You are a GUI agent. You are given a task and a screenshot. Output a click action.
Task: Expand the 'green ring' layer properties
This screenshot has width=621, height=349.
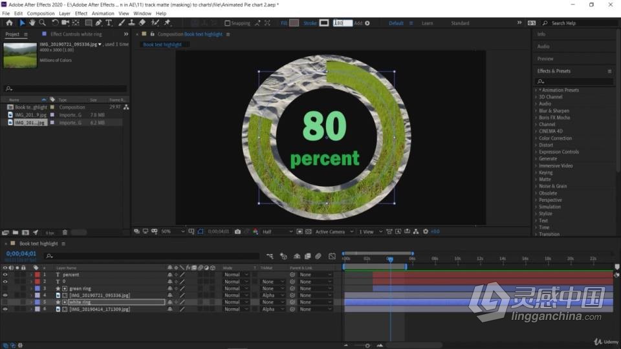coord(31,288)
